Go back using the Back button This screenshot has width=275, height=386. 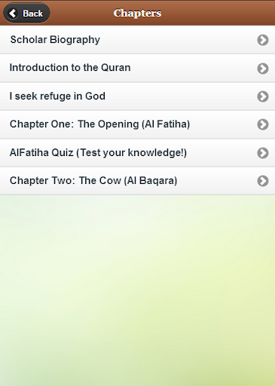[26, 13]
